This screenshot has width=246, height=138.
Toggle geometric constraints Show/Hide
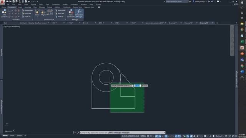[x=27, y=10]
